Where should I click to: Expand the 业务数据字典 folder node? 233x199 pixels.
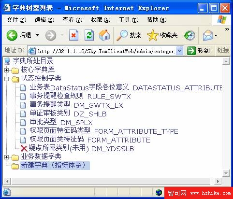[x=6, y=157]
